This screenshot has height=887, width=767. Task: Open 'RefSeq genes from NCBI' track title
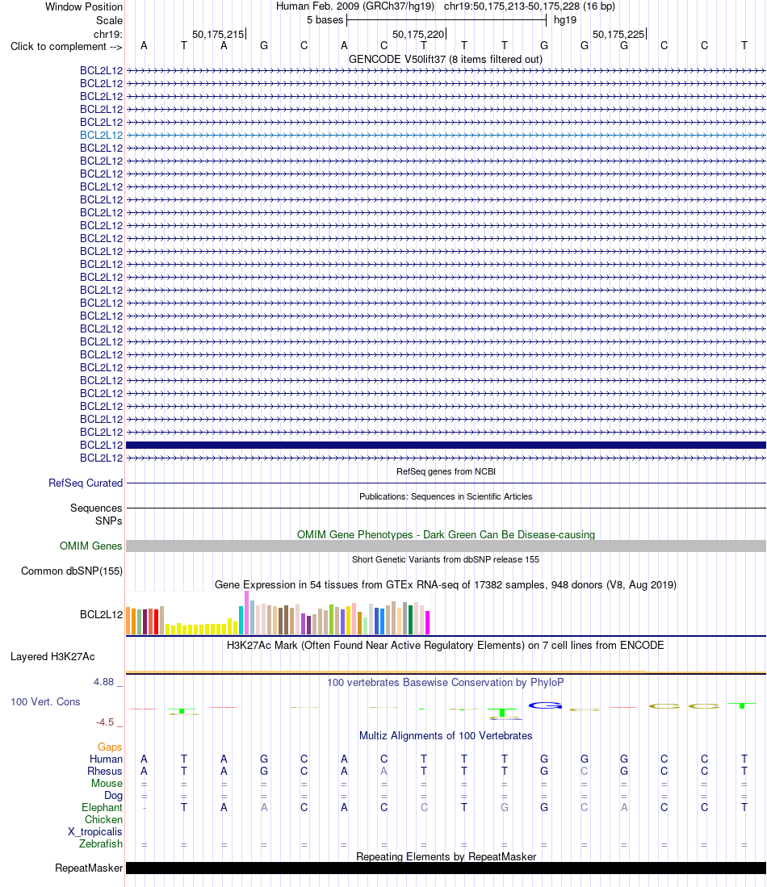pyautogui.click(x=446, y=472)
